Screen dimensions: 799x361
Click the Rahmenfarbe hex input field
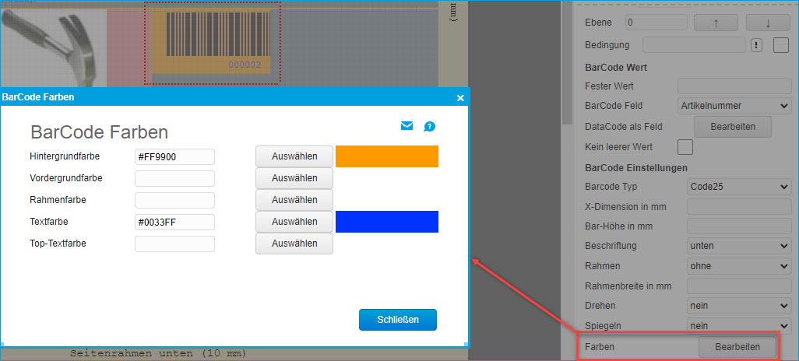click(174, 201)
